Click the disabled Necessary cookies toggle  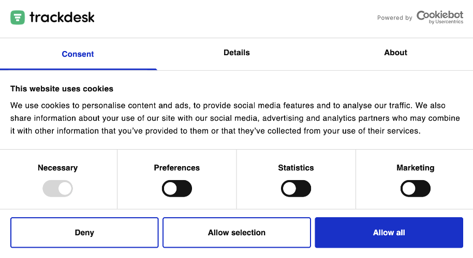[57, 188]
